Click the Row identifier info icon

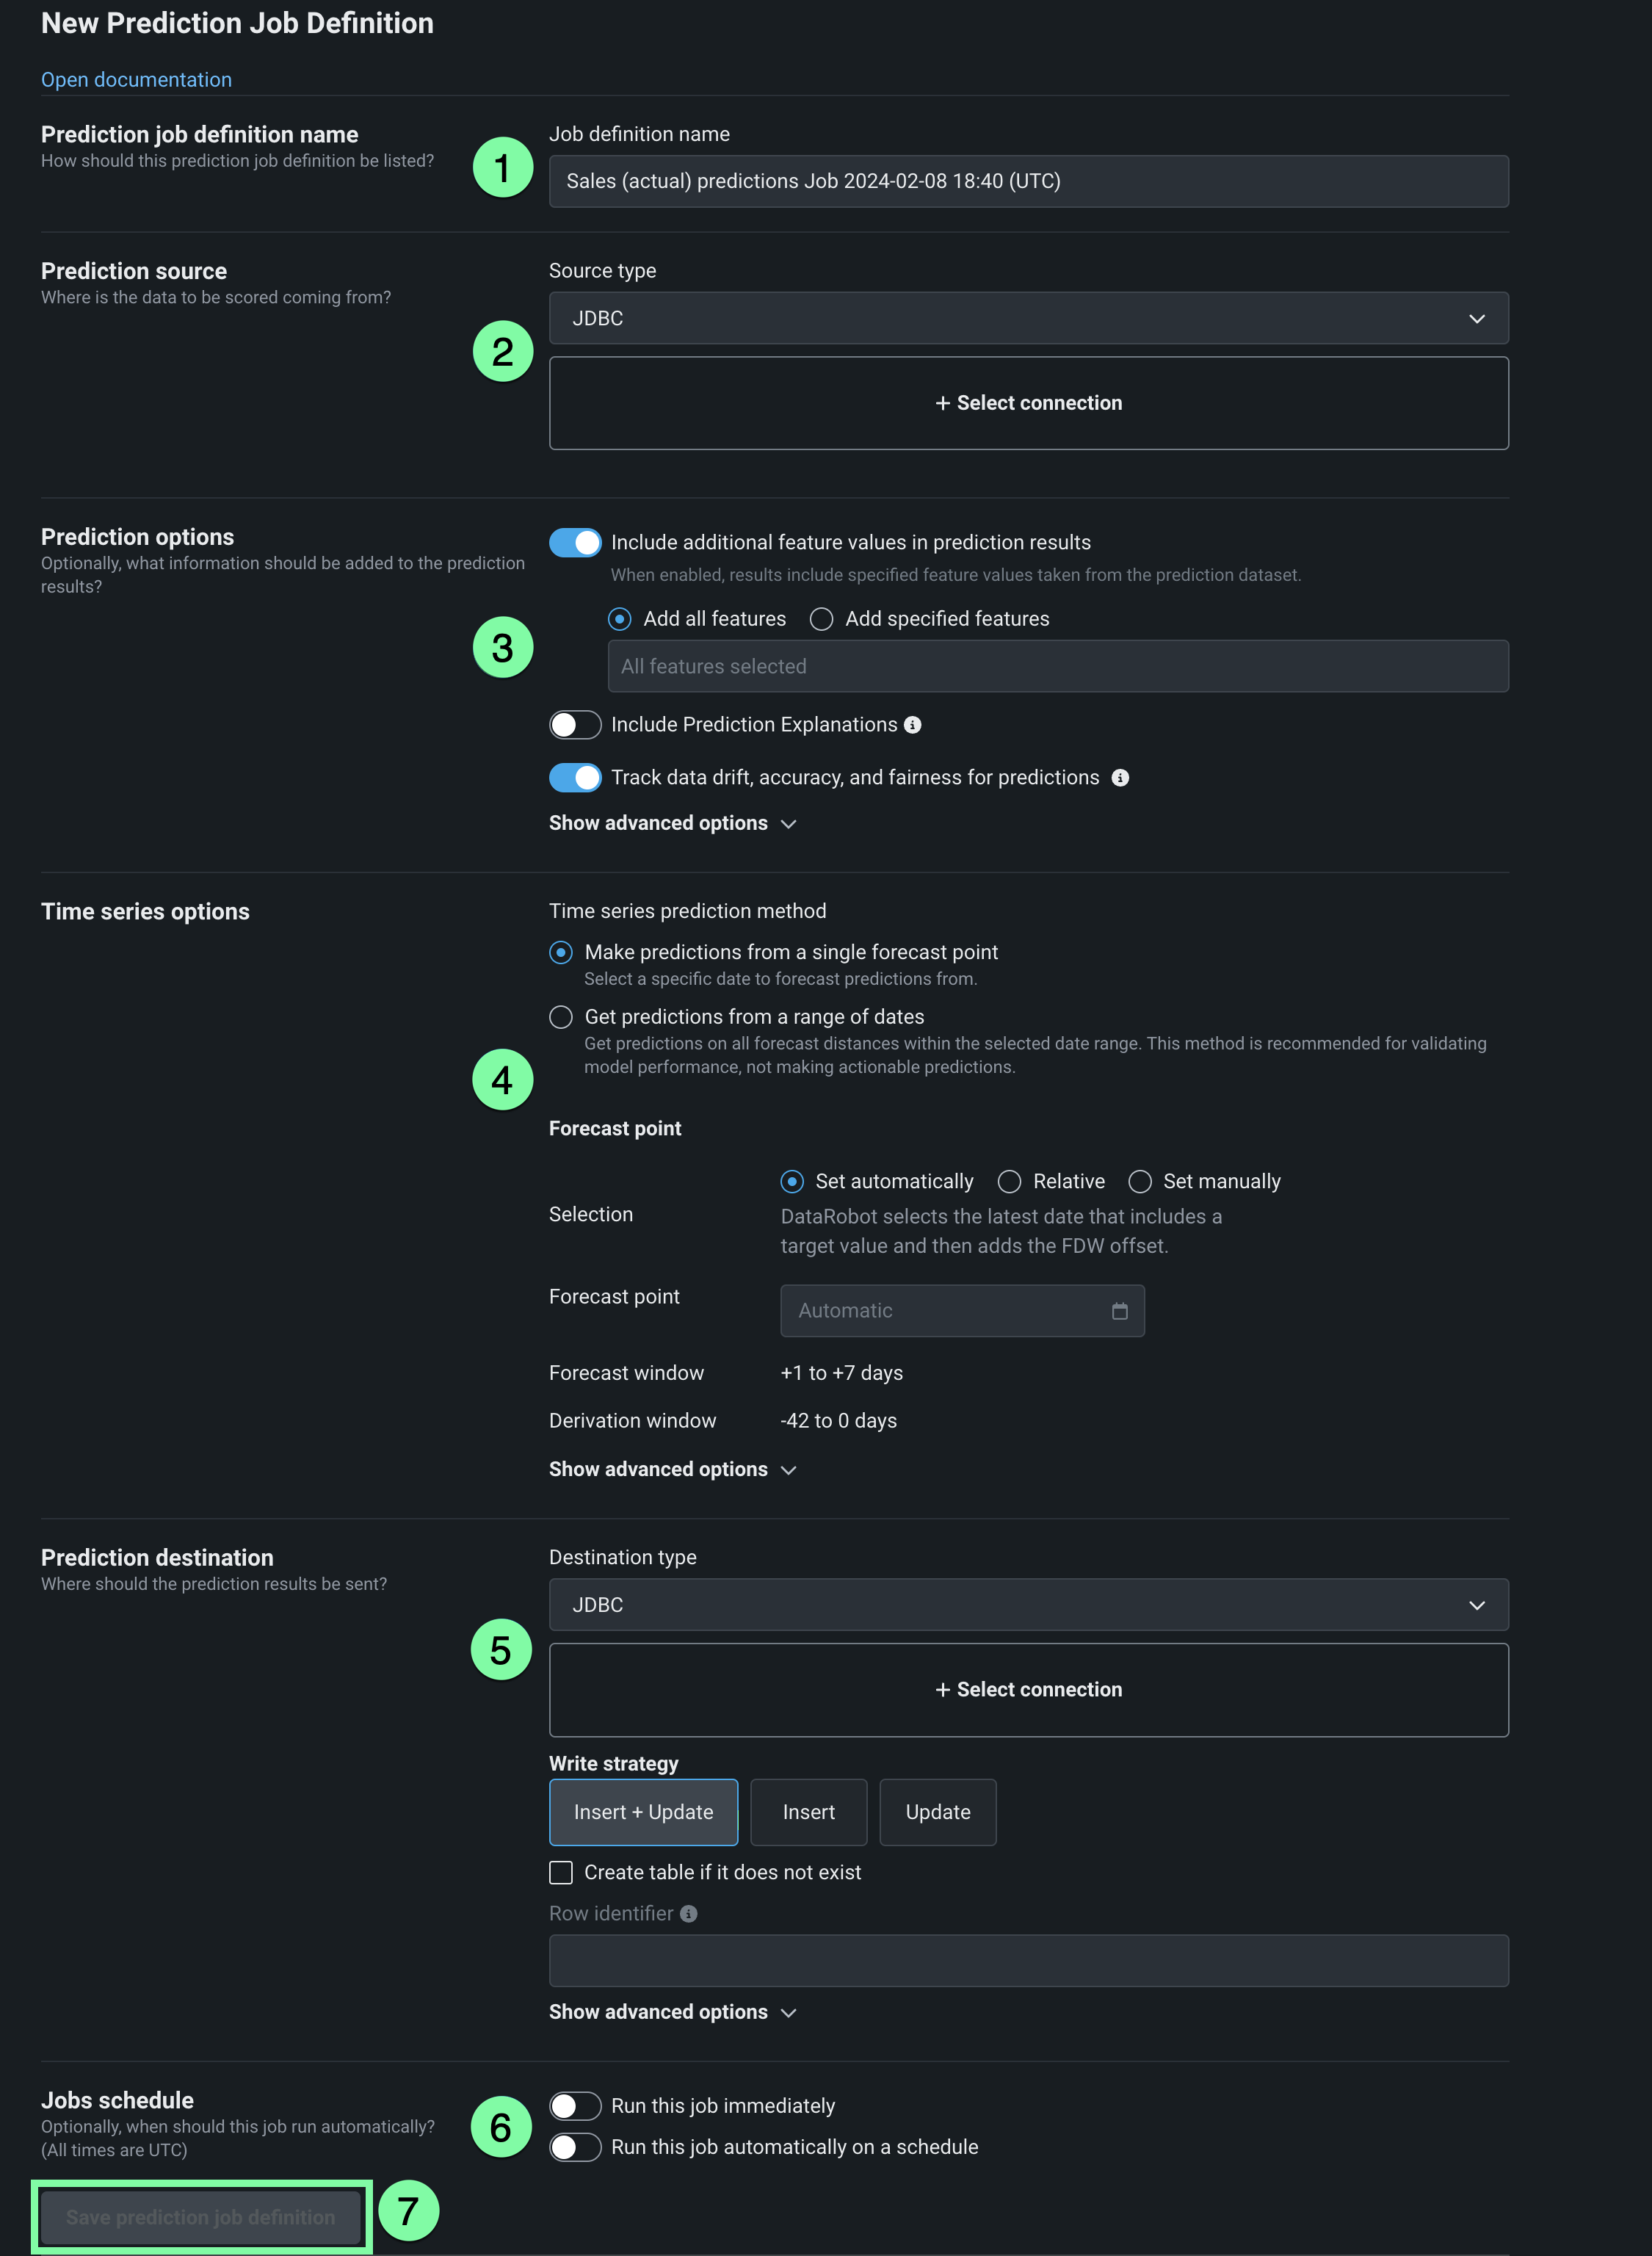pyautogui.click(x=688, y=1913)
